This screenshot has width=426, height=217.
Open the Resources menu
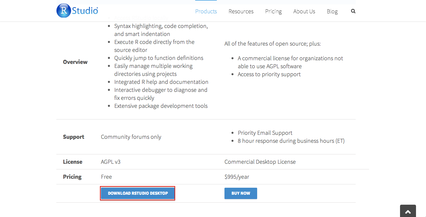pyautogui.click(x=241, y=11)
